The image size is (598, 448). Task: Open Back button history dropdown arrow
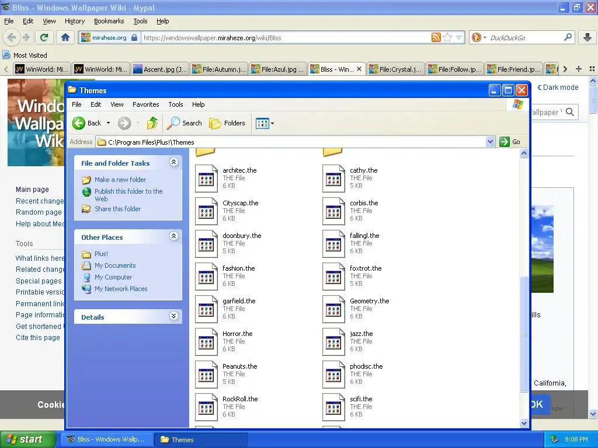(x=108, y=123)
